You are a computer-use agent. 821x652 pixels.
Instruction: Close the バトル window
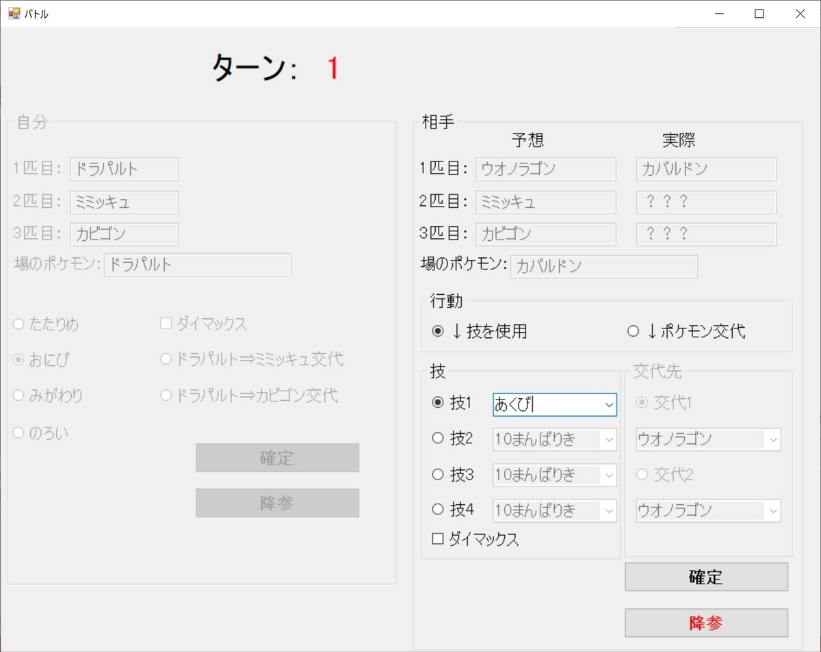(x=800, y=14)
